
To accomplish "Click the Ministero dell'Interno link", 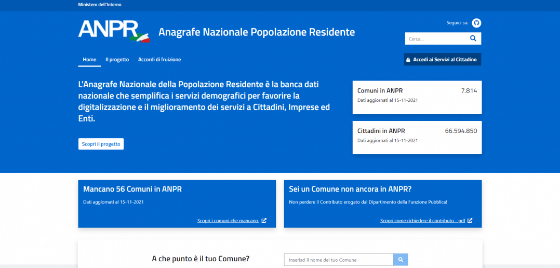I will pos(100,5).
